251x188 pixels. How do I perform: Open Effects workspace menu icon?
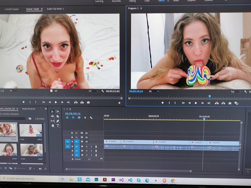click(x=168, y=1)
